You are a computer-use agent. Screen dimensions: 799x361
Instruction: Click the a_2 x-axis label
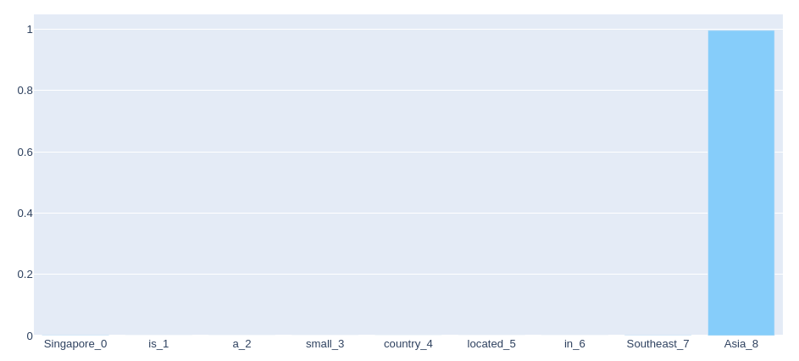(241, 344)
